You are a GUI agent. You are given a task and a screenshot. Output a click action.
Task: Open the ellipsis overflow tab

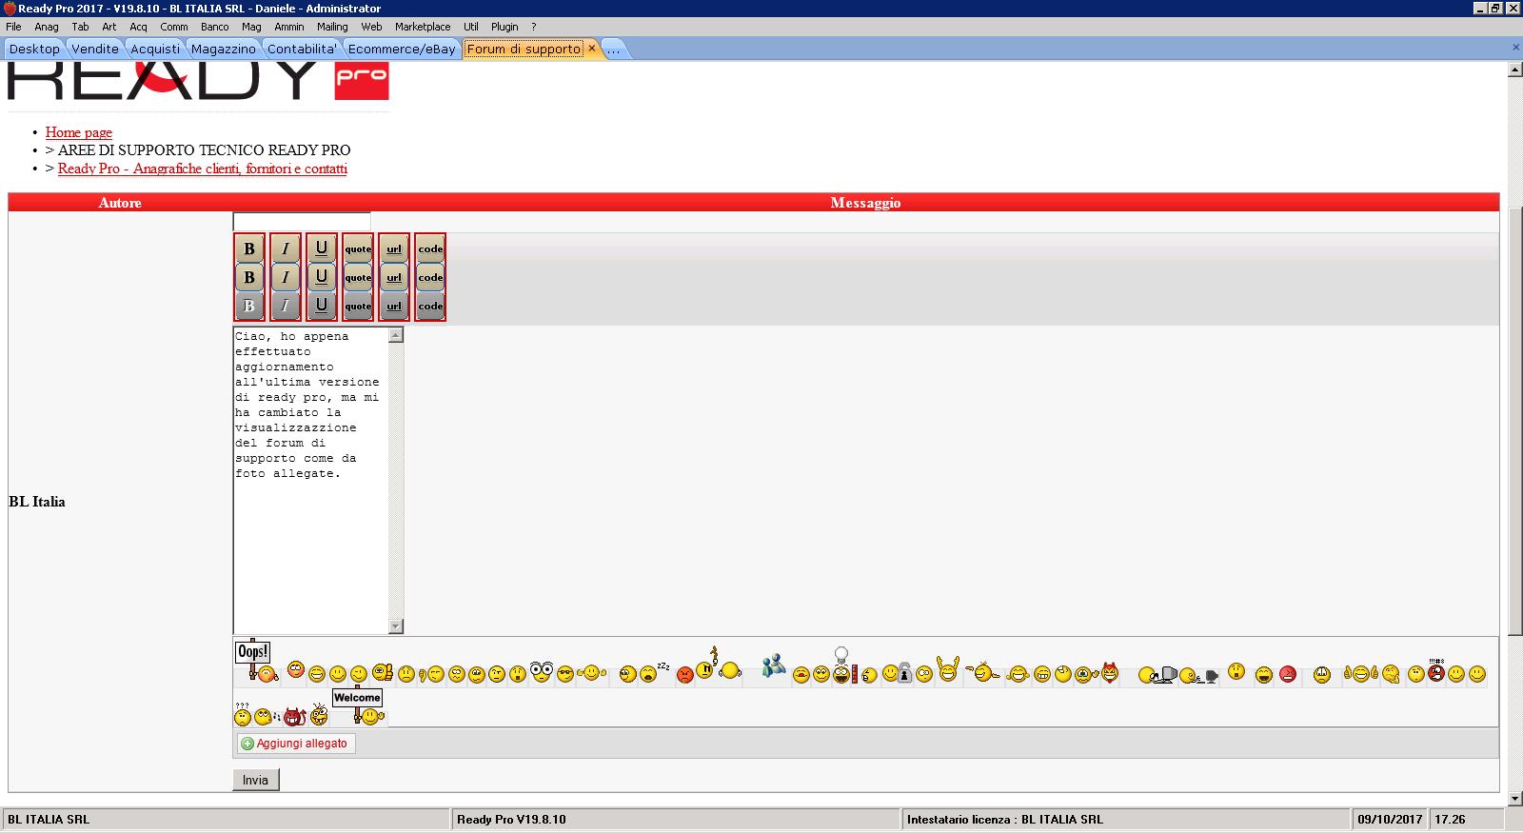click(614, 49)
